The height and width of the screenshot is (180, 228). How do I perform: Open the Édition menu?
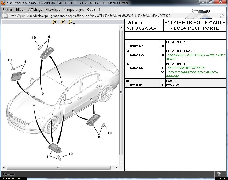(x=20, y=10)
